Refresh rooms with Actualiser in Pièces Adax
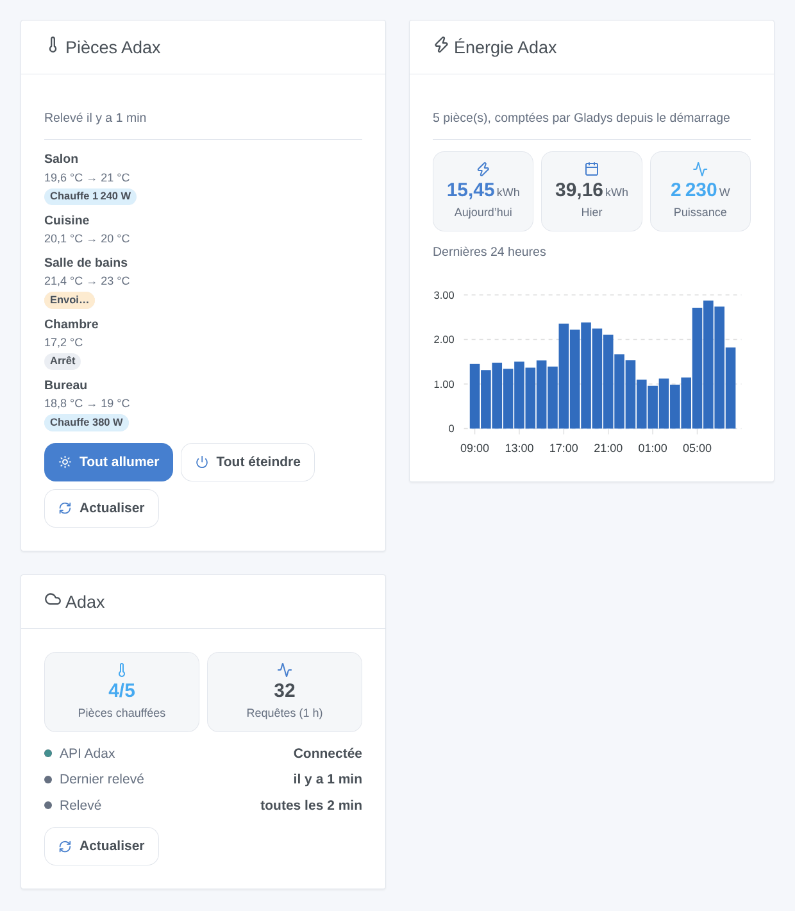The width and height of the screenshot is (795, 911). pos(101,508)
